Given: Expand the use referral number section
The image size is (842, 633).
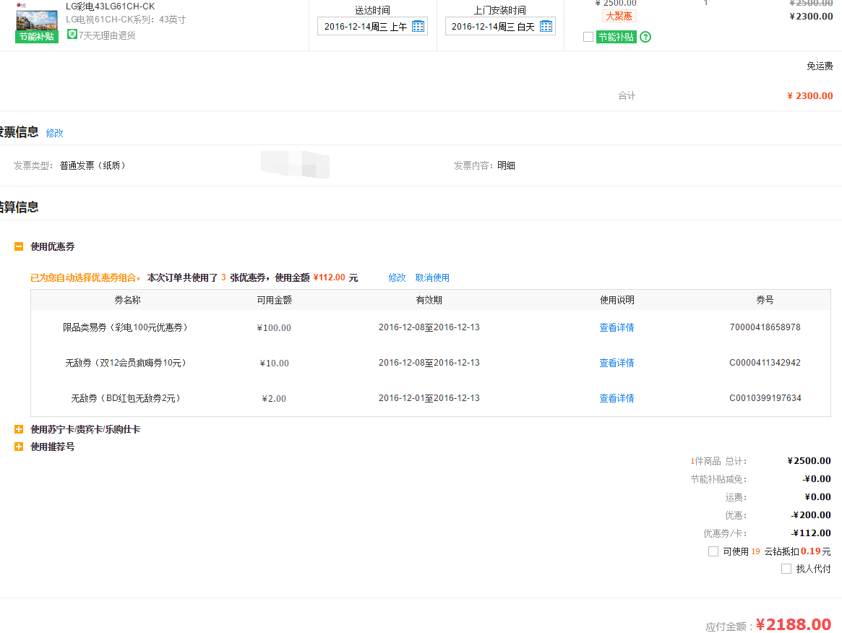Looking at the screenshot, I should click(x=19, y=447).
